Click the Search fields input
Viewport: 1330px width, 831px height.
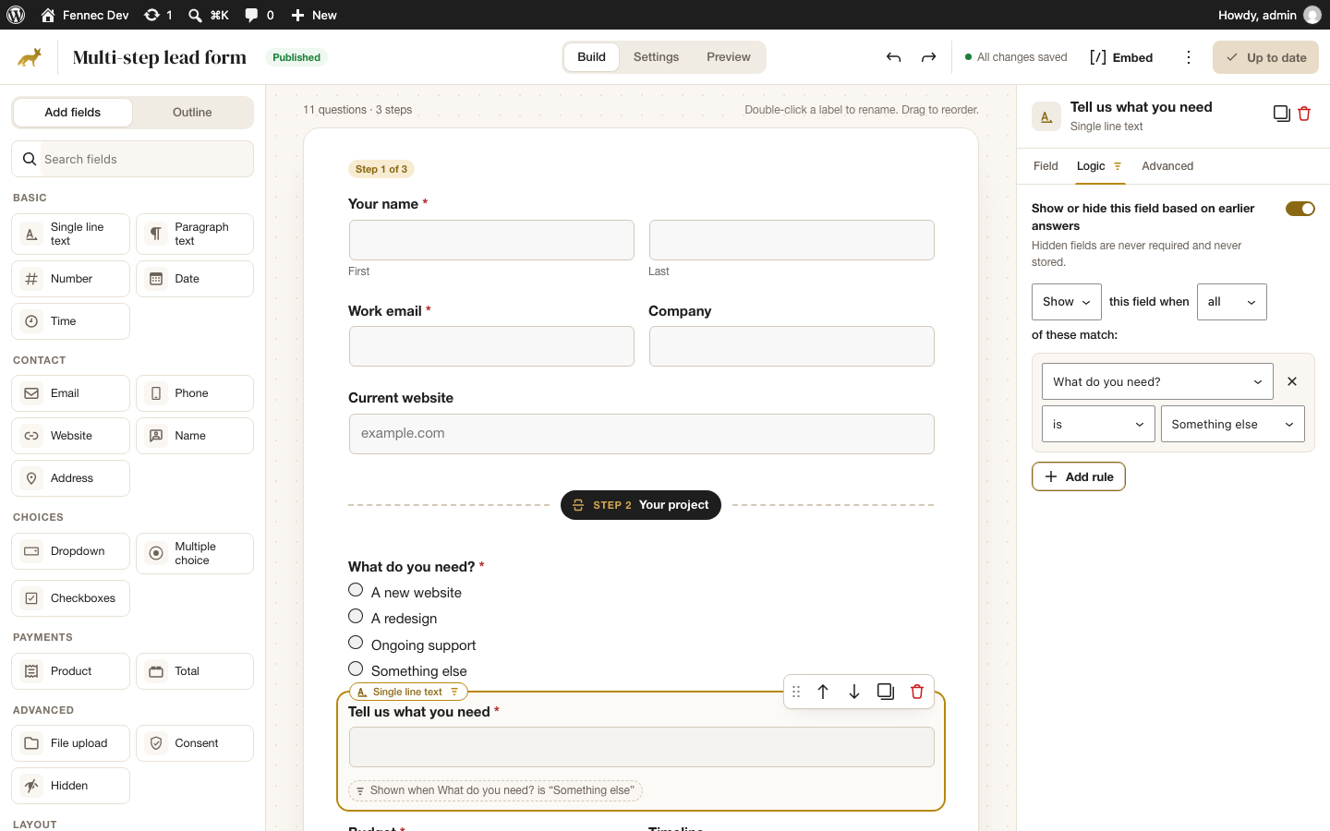[x=132, y=159]
